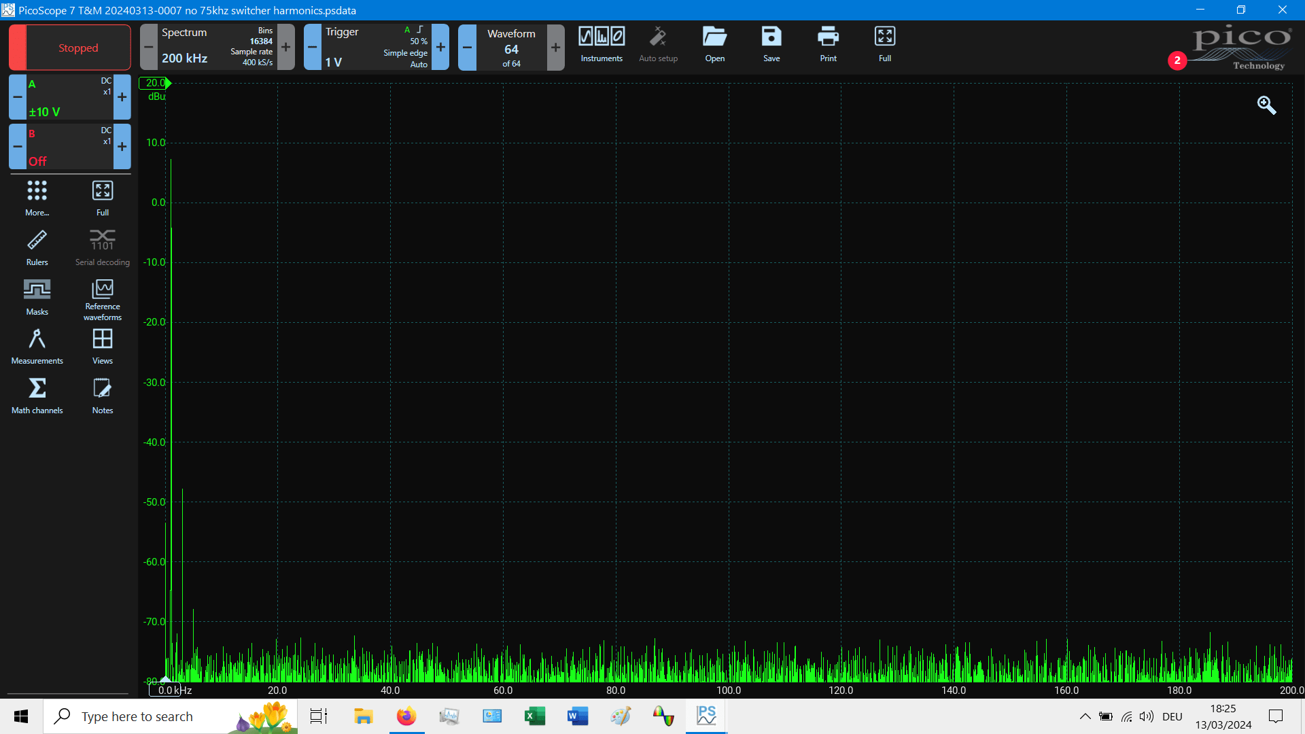The image size is (1305, 734).
Task: Go to previous waveform buffer
Action: (x=467, y=47)
